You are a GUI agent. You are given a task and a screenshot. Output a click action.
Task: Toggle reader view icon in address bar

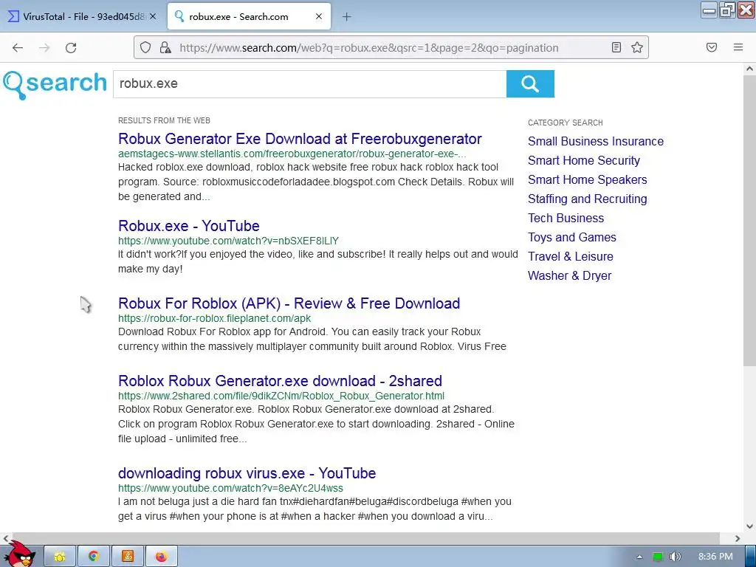(616, 47)
